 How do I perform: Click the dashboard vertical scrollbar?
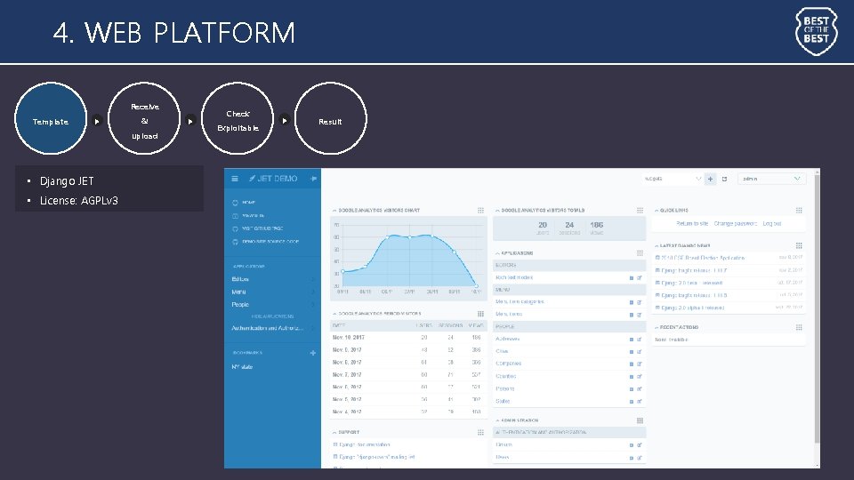817,308
